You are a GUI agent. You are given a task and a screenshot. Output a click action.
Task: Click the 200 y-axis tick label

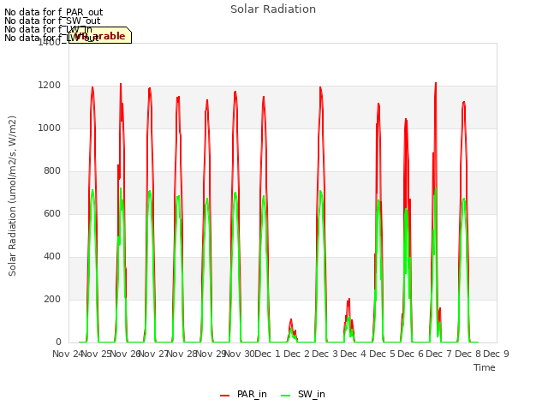click(x=52, y=299)
